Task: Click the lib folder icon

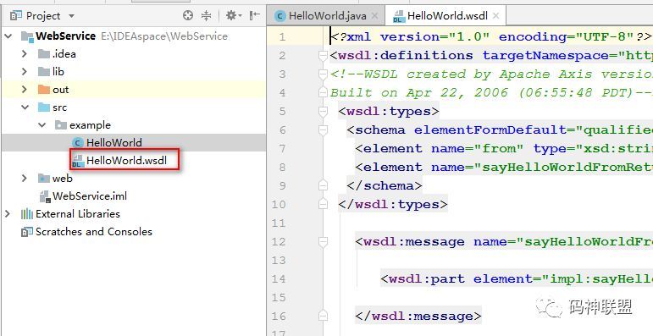Action: pos(44,72)
